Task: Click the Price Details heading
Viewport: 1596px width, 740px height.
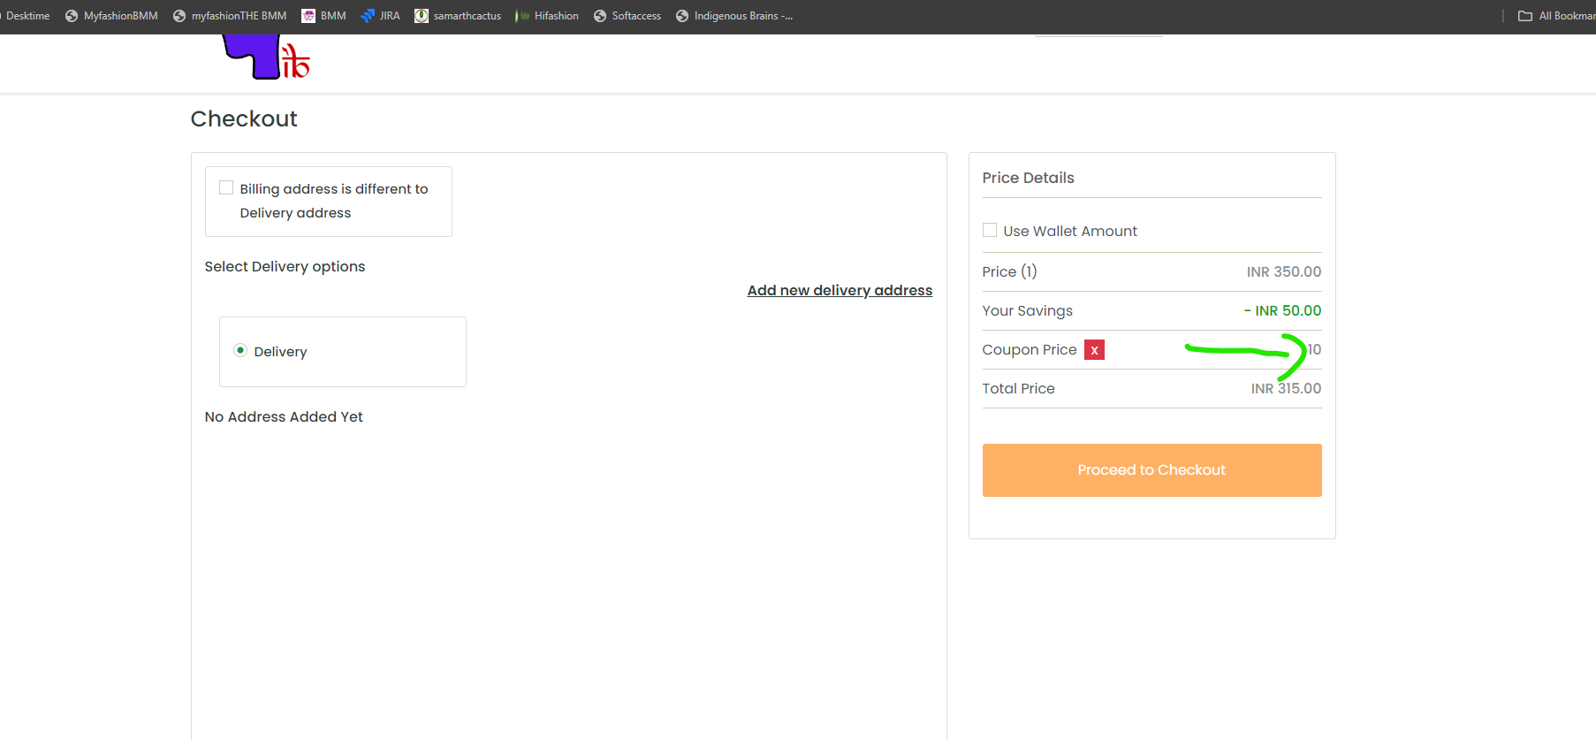Action: 1028,178
